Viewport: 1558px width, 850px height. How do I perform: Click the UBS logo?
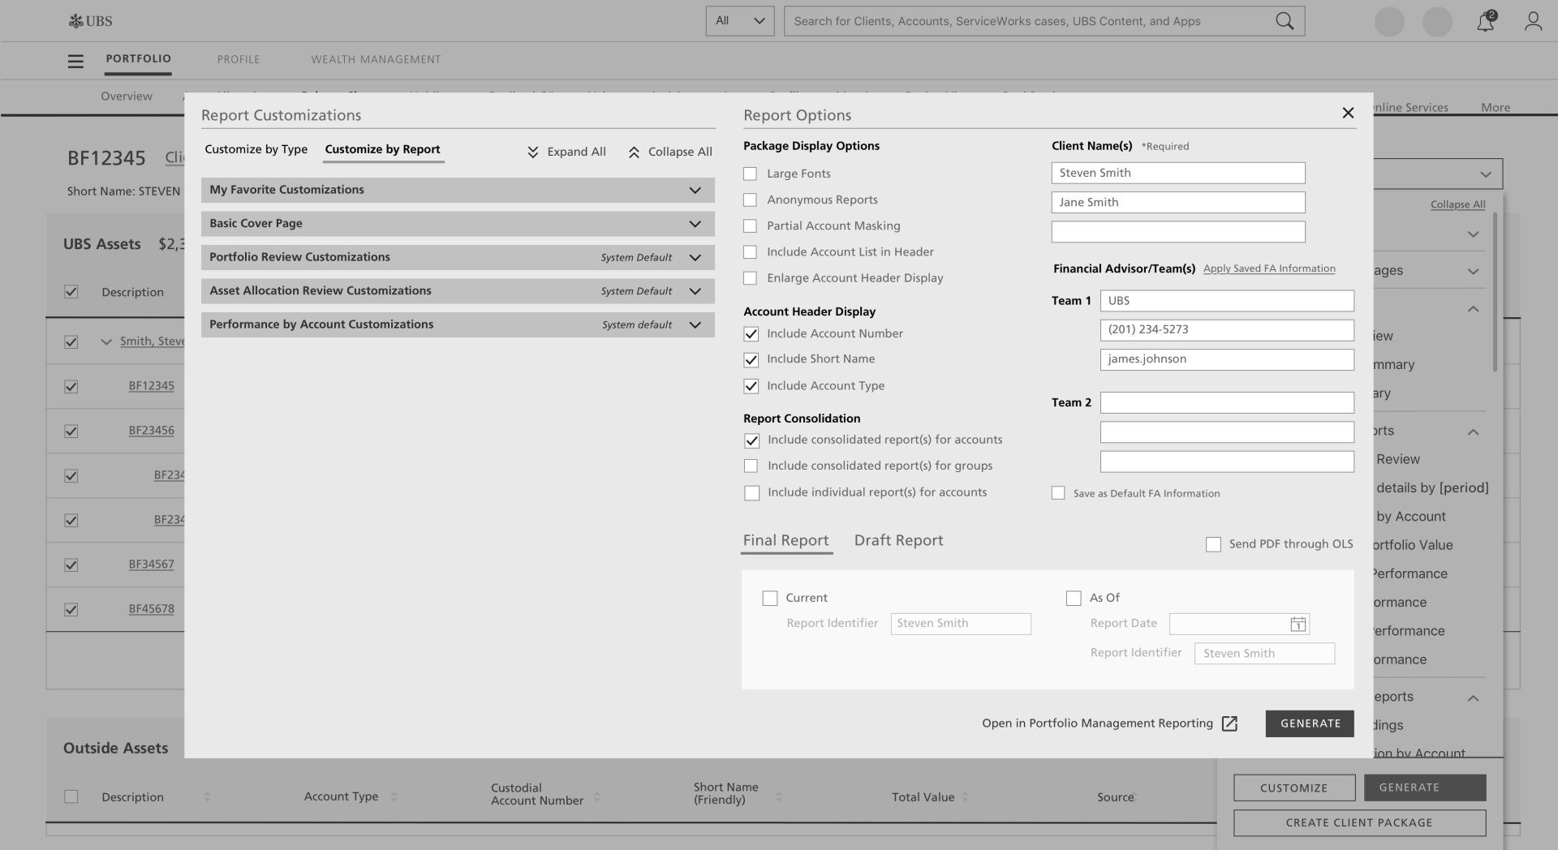click(x=90, y=21)
